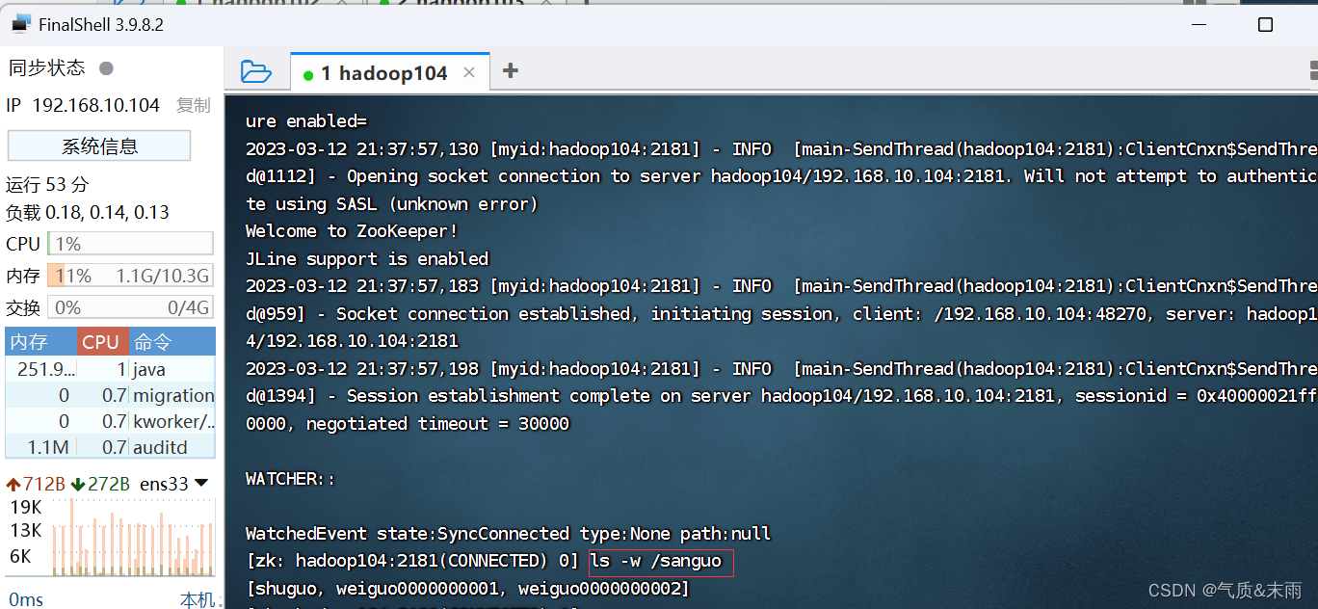Open the grid menu icon at tab bar right edge
The height and width of the screenshot is (609, 1318).
(1313, 71)
